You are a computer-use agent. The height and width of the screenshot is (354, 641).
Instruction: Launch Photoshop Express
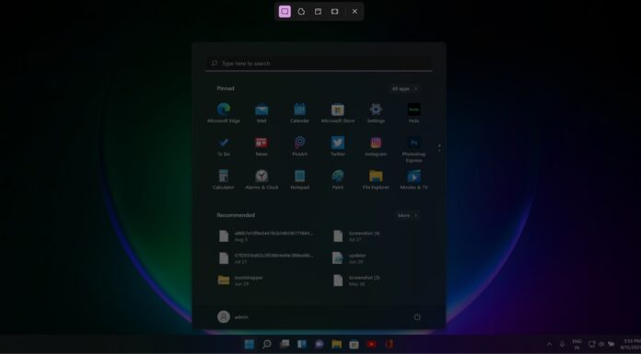click(x=414, y=150)
